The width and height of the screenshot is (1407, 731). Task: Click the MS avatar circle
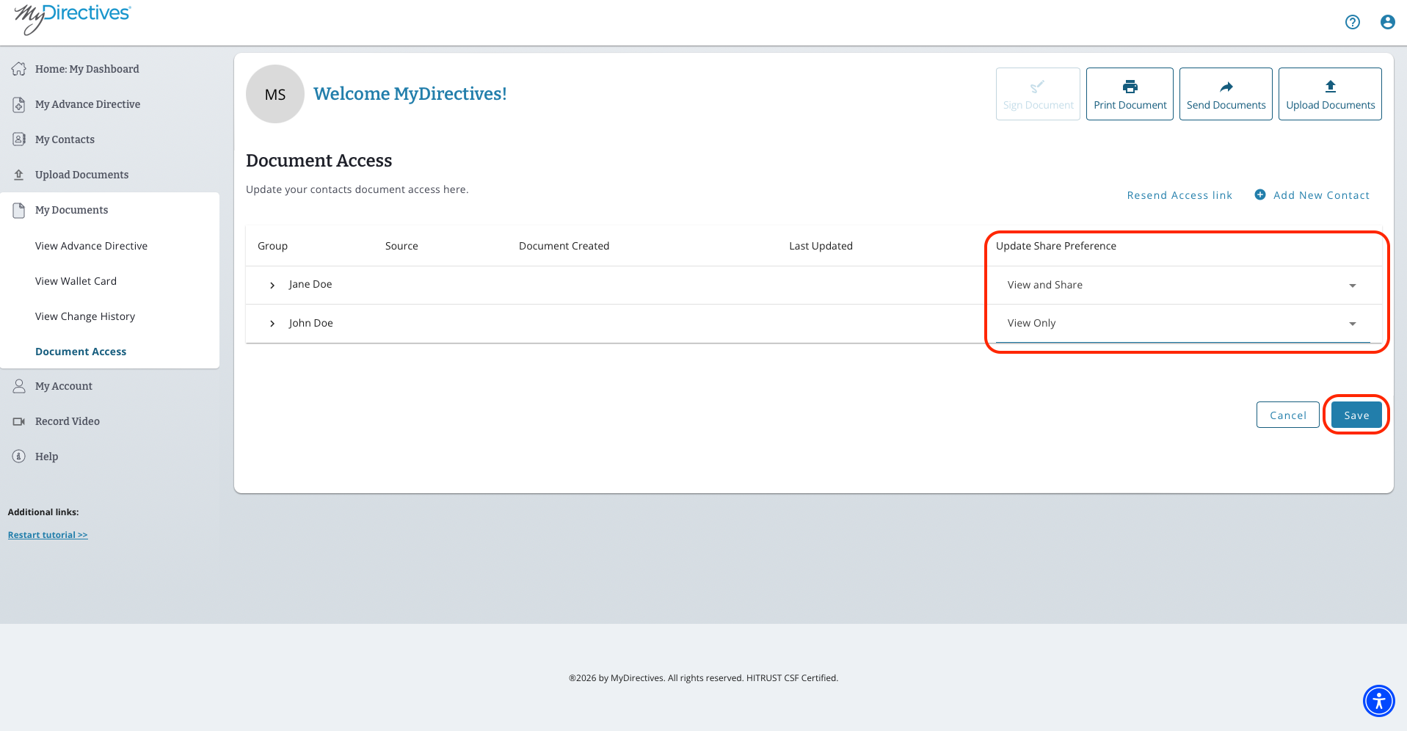[275, 94]
